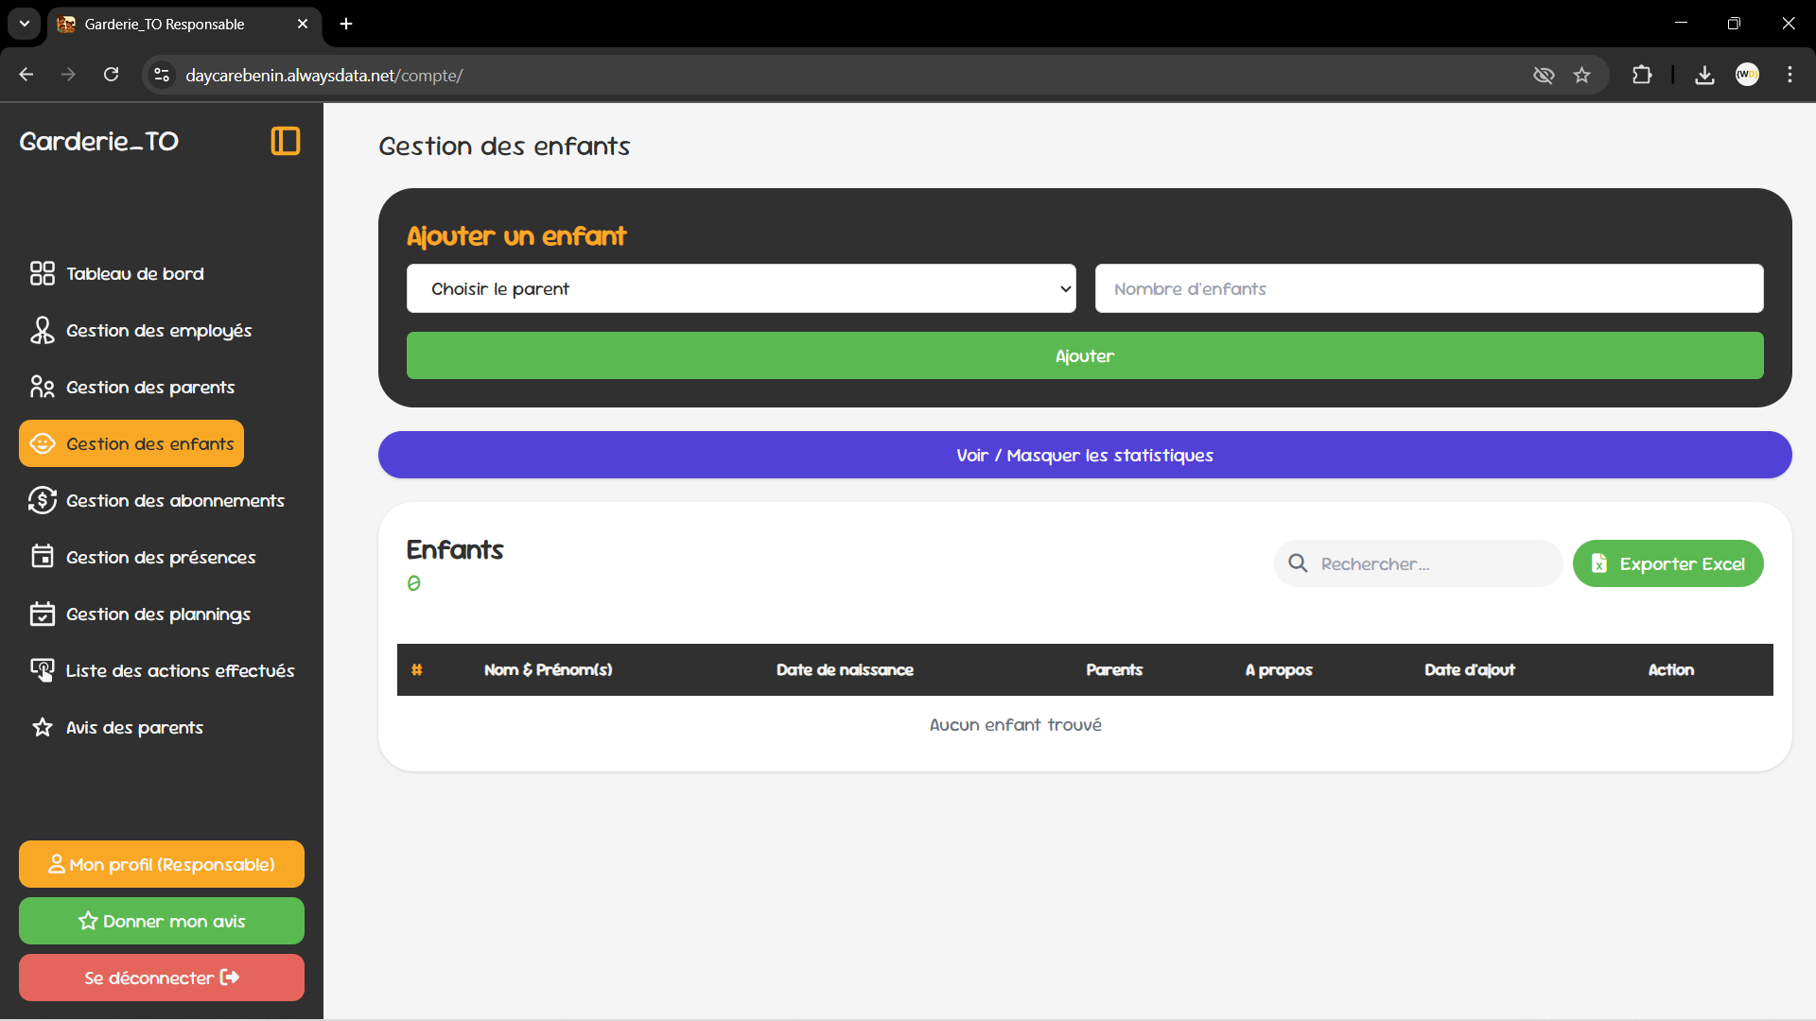Open the browser tab list dropdown arrow
Viewport: 1816px width, 1021px height.
[x=24, y=24]
